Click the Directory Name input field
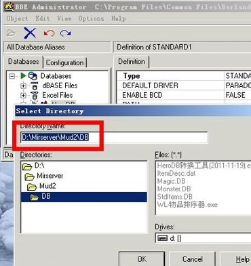Image resolution: width=251 pixels, height=266 pixels. [114, 137]
